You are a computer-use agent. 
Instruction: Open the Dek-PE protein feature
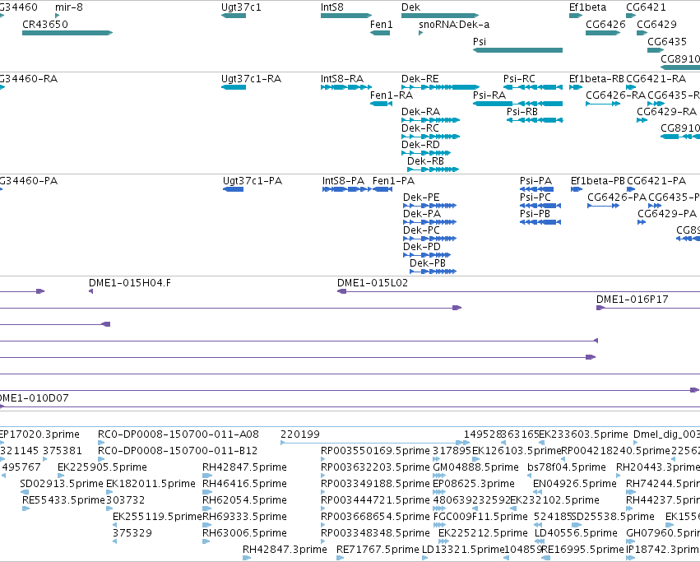(x=430, y=206)
